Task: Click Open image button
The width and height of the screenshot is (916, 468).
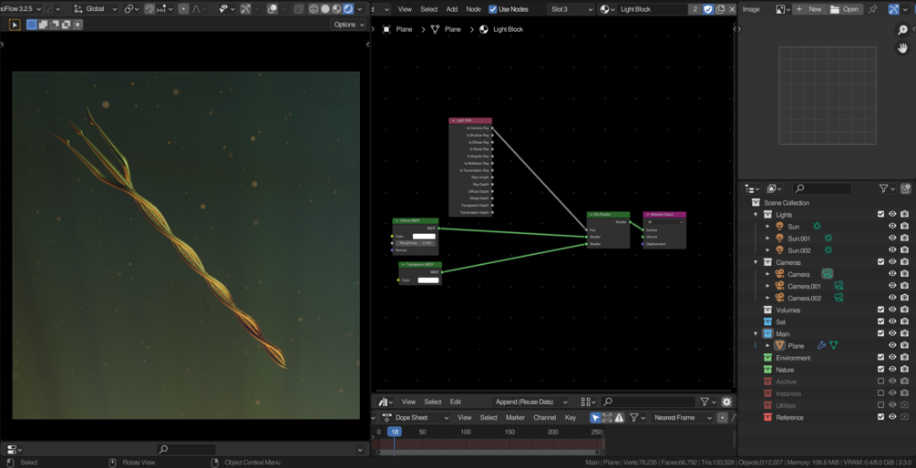Action: click(x=844, y=9)
